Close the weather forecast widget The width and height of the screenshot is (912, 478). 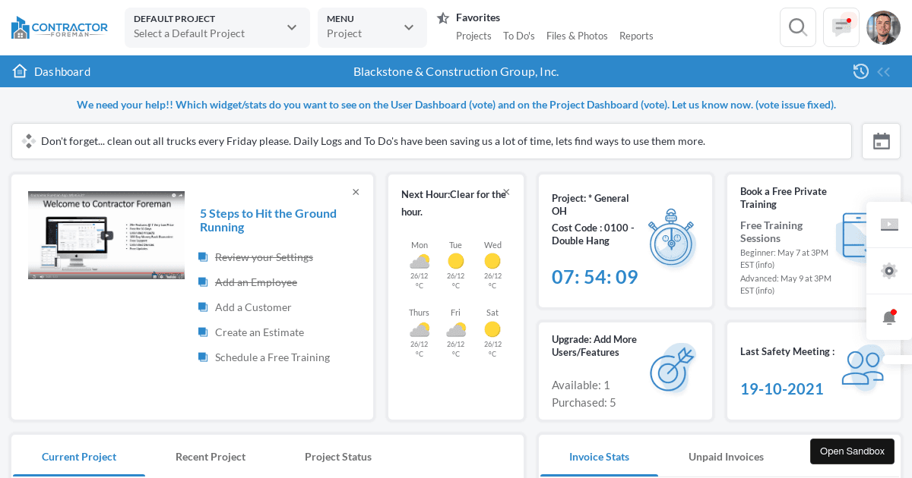[506, 192]
